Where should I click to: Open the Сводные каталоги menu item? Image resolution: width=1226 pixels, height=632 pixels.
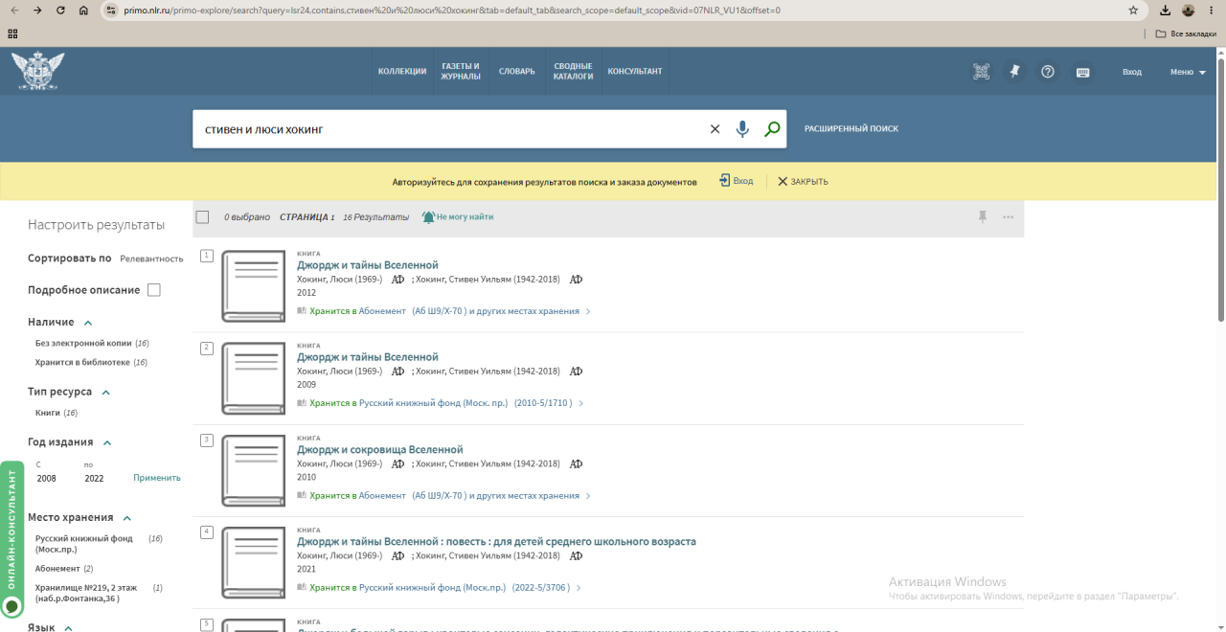click(573, 72)
